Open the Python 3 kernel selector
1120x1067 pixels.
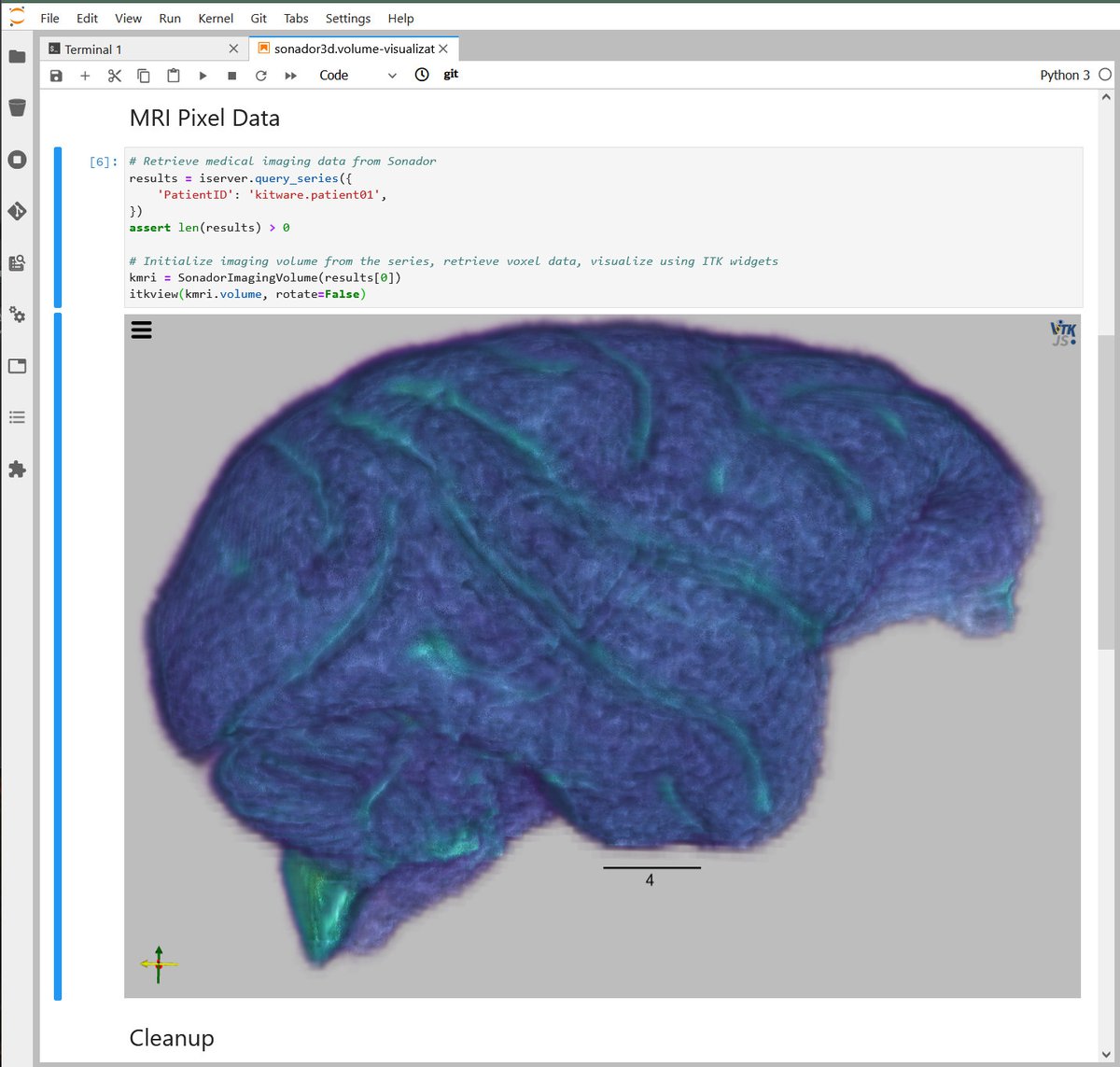1065,75
